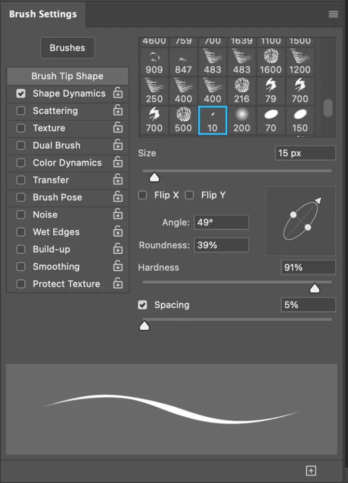Enable the Texture checkbox
The width and height of the screenshot is (348, 483).
coord(21,128)
